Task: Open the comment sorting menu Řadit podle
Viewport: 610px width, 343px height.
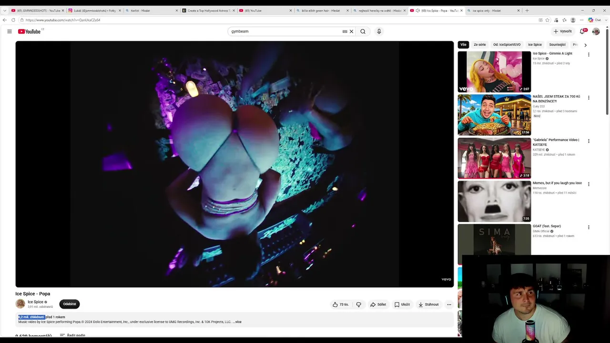Action: [x=72, y=335]
